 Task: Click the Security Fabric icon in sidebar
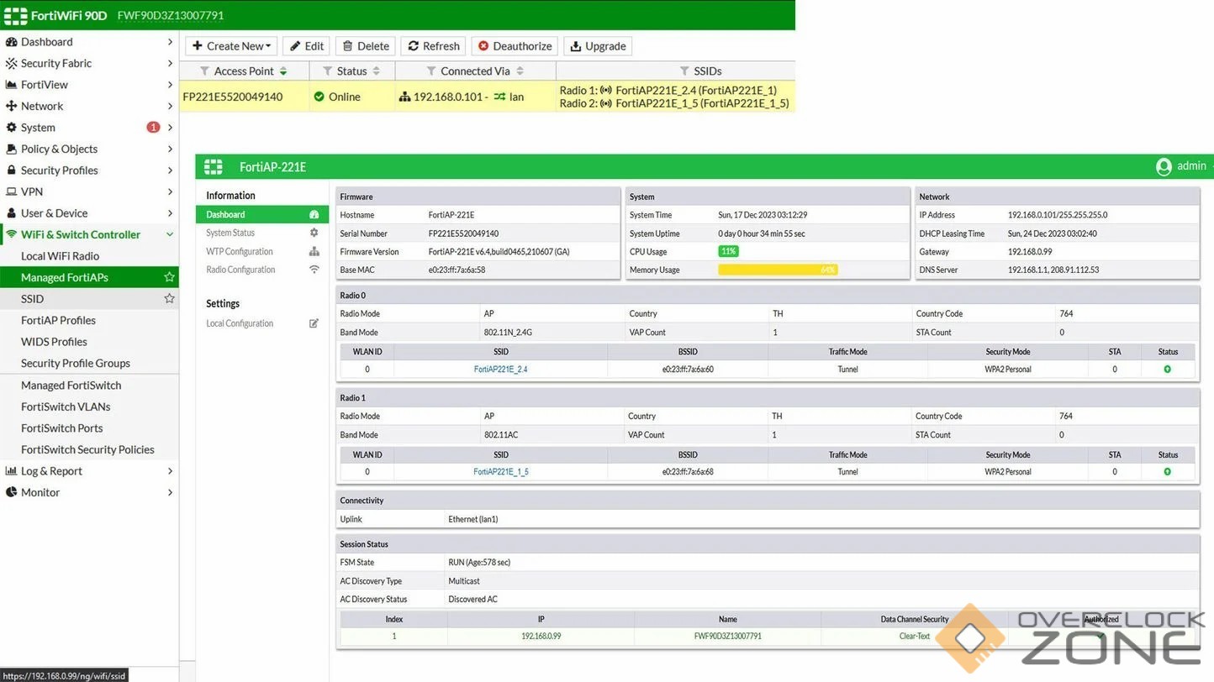[x=12, y=63]
